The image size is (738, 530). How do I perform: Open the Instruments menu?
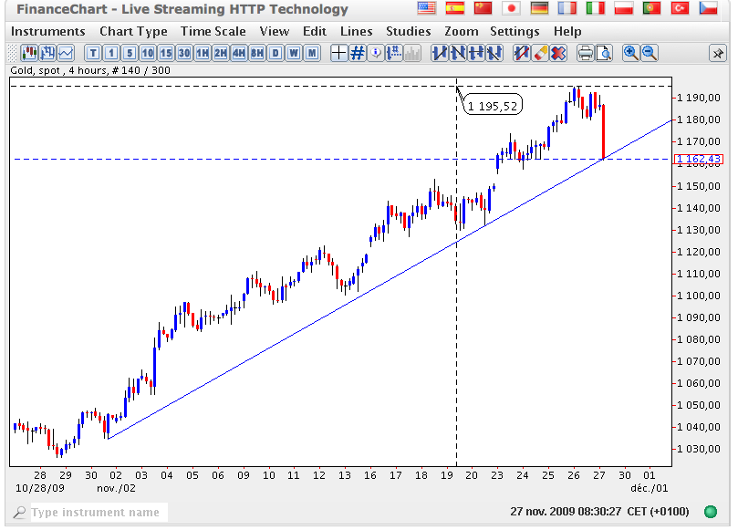pos(47,31)
